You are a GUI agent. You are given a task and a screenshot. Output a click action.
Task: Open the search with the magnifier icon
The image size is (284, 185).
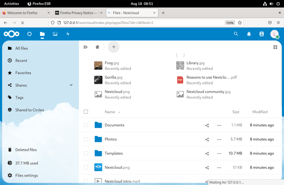click(x=236, y=34)
